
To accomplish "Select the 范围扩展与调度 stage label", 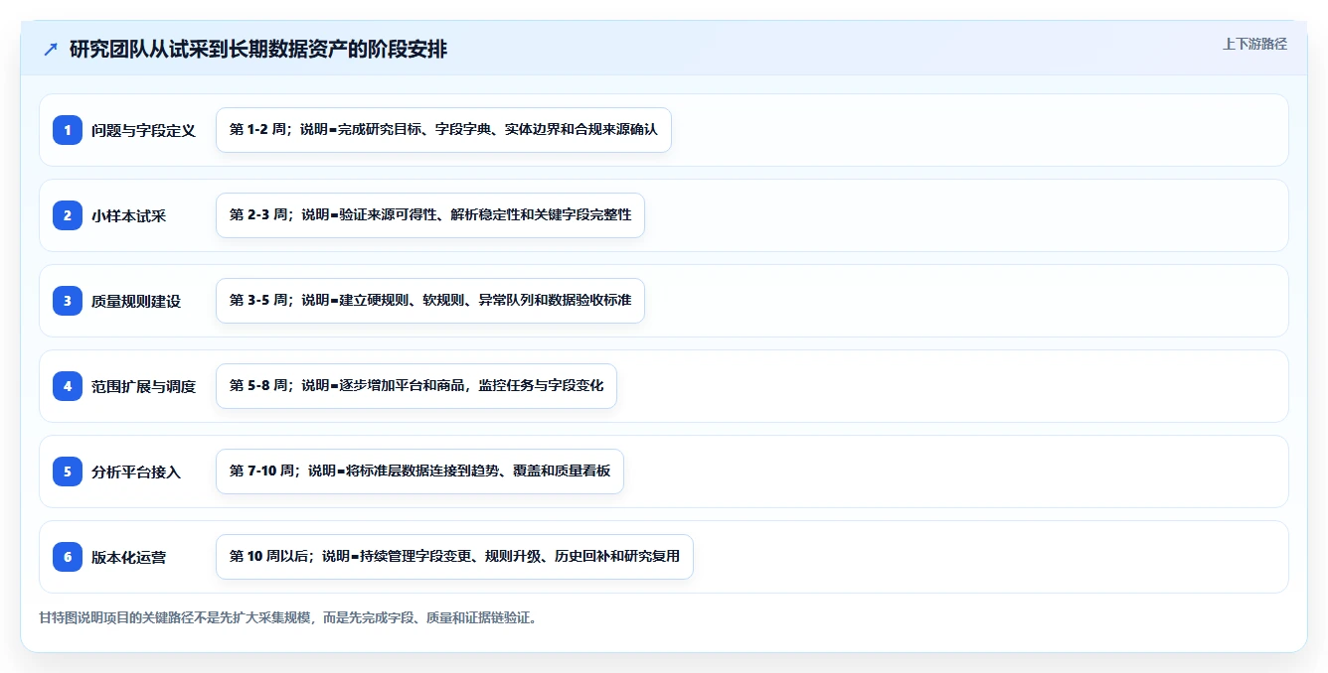I will pyautogui.click(x=143, y=386).
